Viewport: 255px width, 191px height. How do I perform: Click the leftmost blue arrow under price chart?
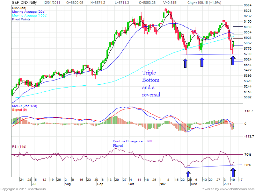[185, 63]
